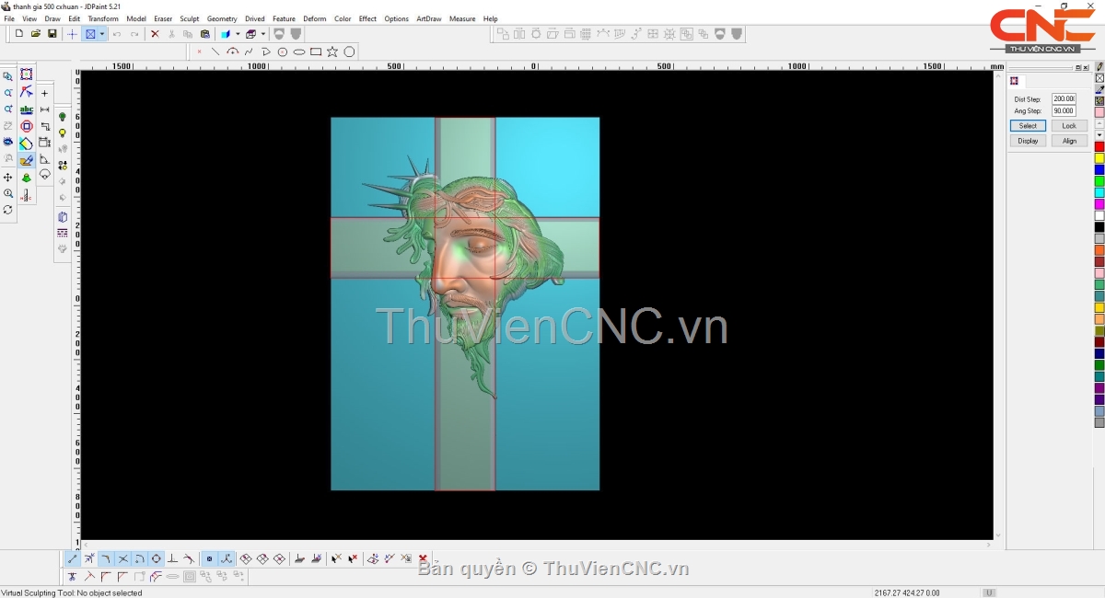Click the Save floppy disk icon
This screenshot has height=598, width=1105.
point(52,34)
